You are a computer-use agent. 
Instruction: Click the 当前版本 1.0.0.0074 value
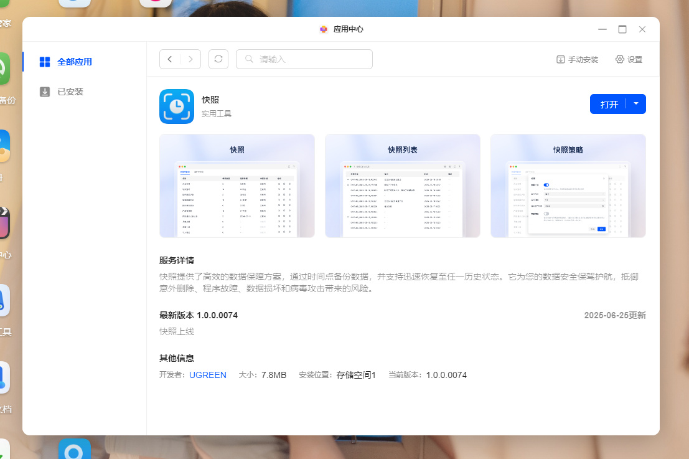pyautogui.click(x=446, y=375)
